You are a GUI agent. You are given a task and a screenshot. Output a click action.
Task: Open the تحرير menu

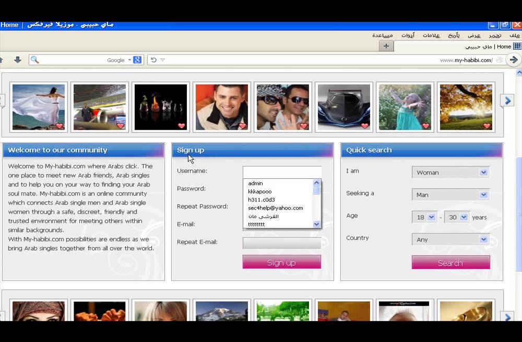click(495, 35)
